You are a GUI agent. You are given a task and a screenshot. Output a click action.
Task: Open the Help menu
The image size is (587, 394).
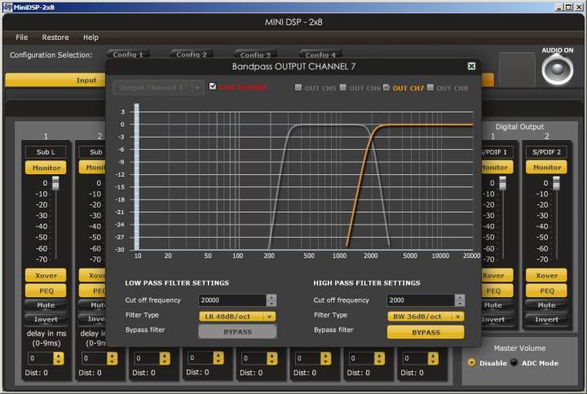(90, 37)
